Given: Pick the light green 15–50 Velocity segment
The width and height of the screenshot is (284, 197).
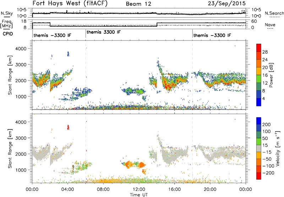Looking at the screenshot, I should coord(259,142).
